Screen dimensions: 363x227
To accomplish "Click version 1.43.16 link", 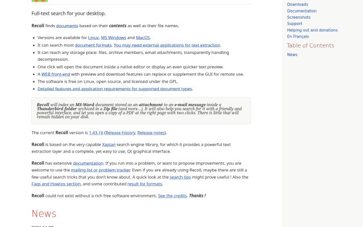I will tap(96, 133).
